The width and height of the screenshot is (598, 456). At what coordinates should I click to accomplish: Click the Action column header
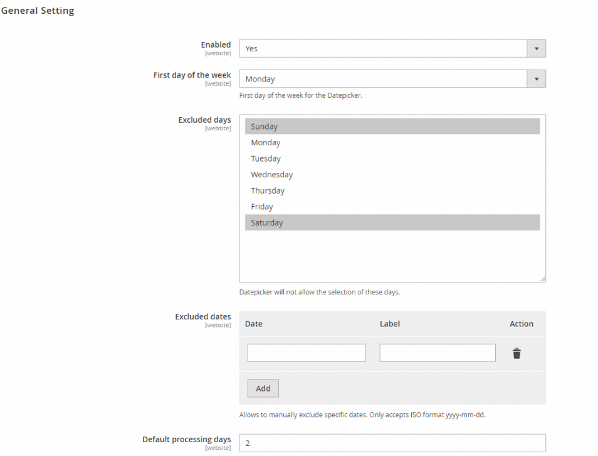[522, 324]
